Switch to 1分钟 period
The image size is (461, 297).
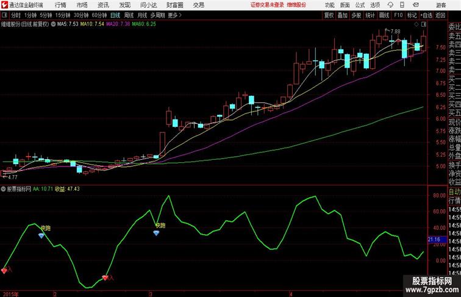(30, 15)
